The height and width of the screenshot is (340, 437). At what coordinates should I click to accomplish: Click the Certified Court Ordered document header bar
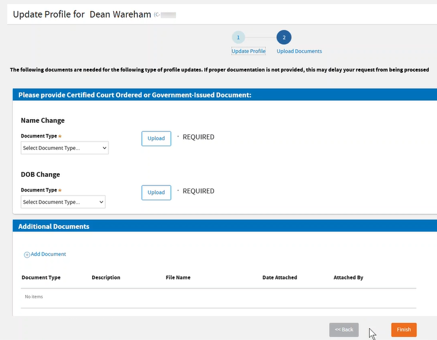[x=135, y=95]
